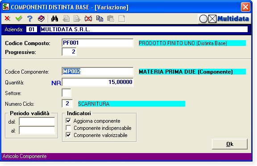Screen dimensions: 257x166
Task: Click the MULTIDATA S.R.L. company name field
Action: (144, 29)
